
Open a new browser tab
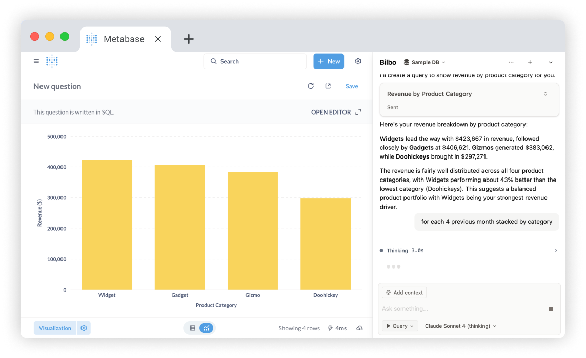[x=189, y=39]
